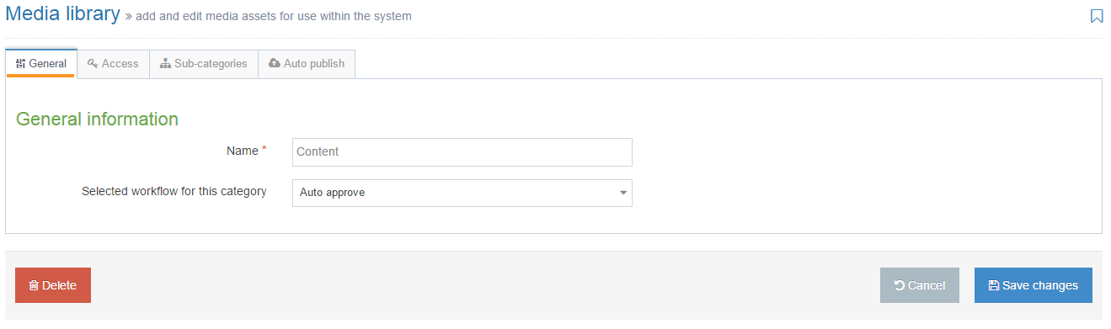Click the floppy disk icon in Save changes

(994, 286)
